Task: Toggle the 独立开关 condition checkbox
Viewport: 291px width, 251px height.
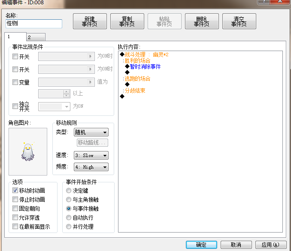Action: pyautogui.click(x=15, y=106)
